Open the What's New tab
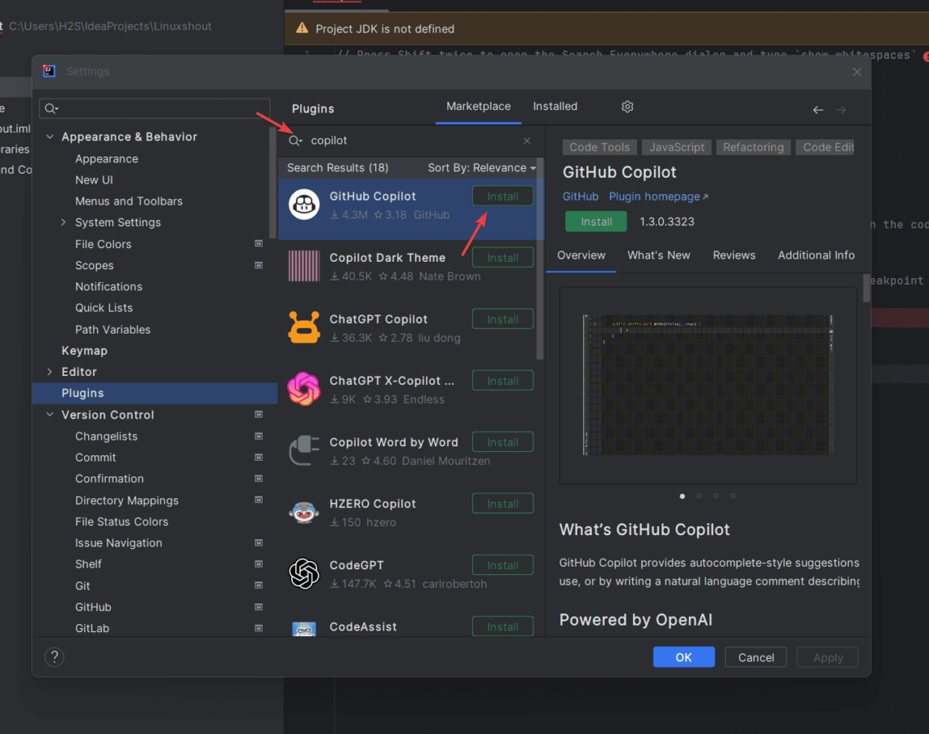929x734 pixels. [x=659, y=254]
